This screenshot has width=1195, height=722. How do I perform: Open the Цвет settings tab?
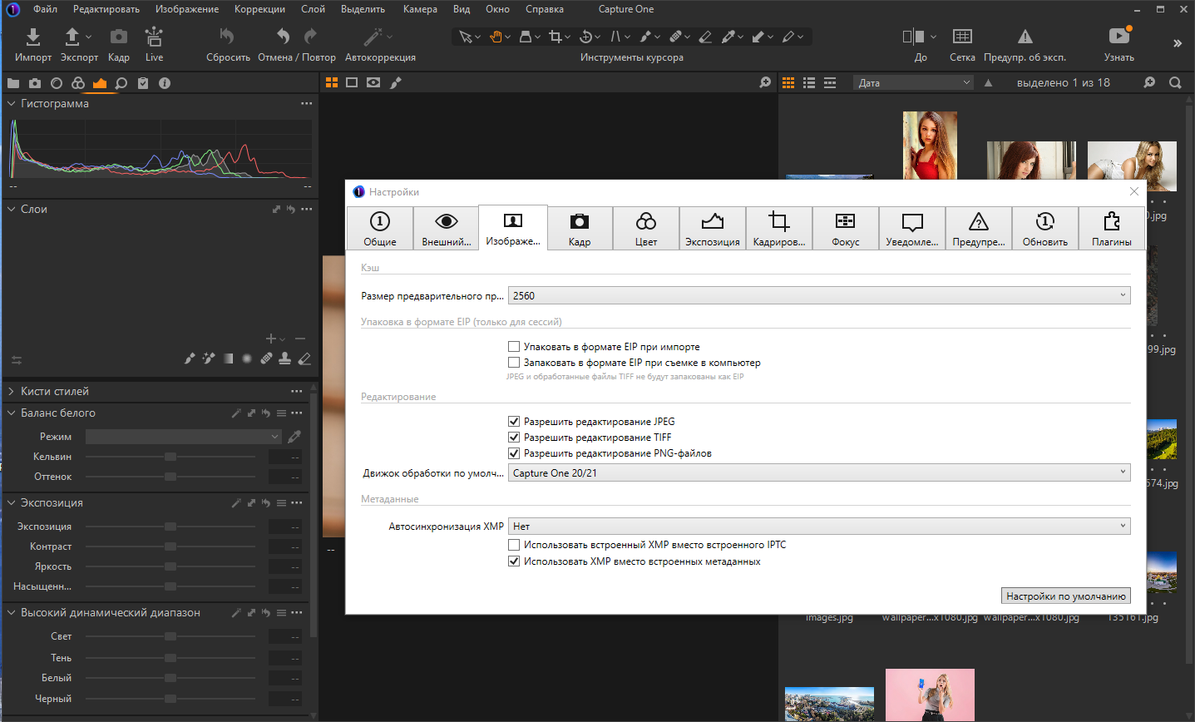[646, 228]
